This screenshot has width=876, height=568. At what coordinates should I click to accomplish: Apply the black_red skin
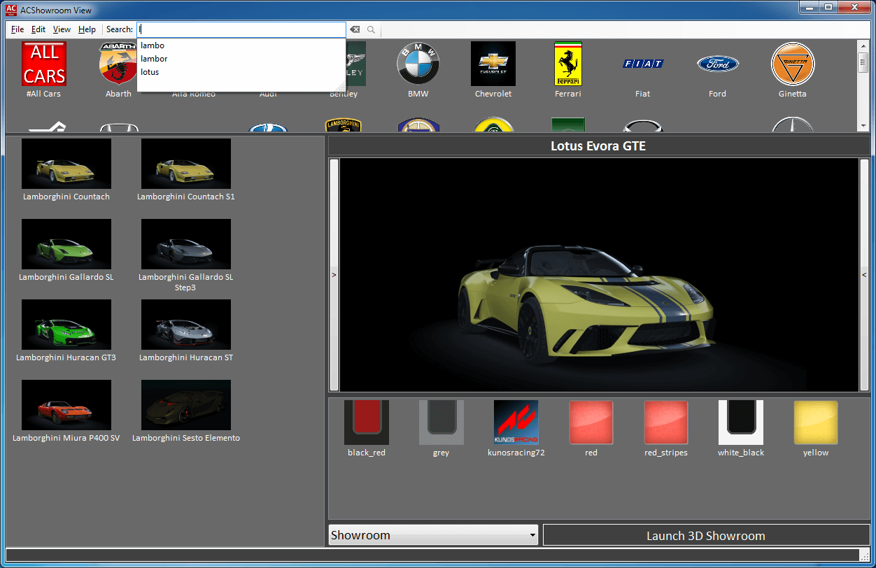[x=367, y=423]
